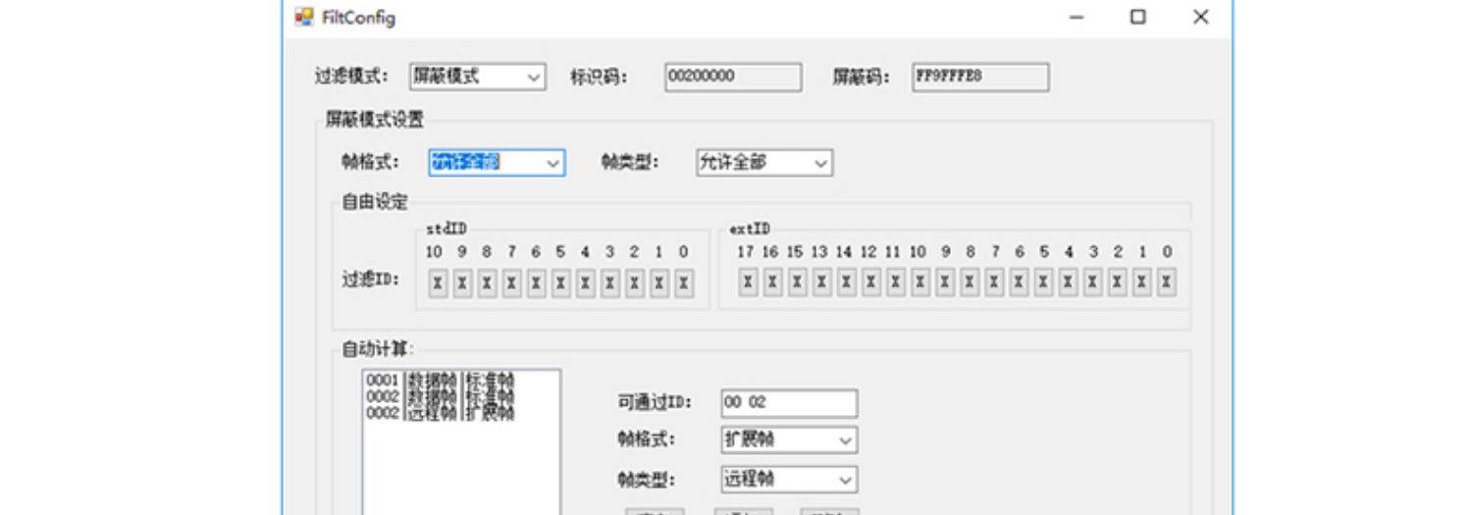The height and width of the screenshot is (515, 1472).
Task: Toggle extID bit 12 filter box
Action: tap(870, 283)
